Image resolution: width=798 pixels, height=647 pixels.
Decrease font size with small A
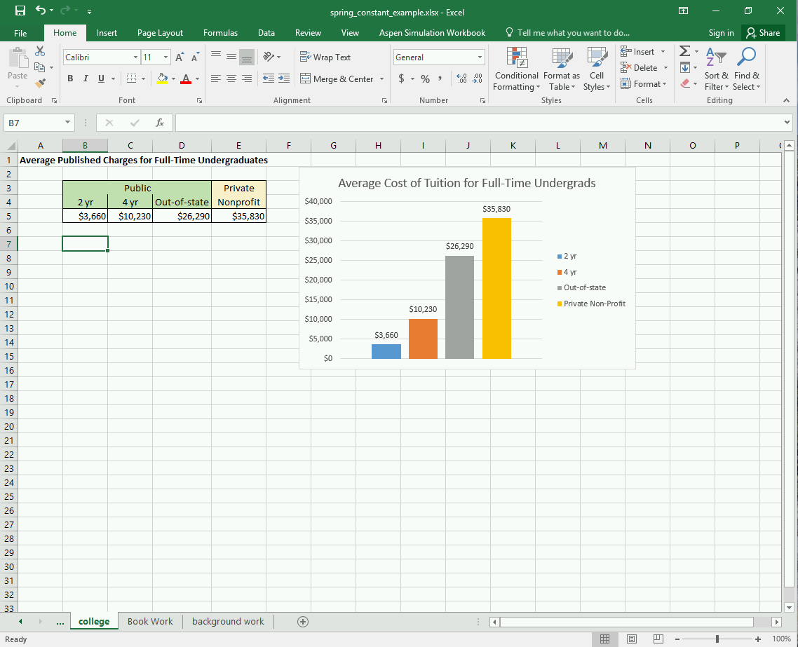[x=195, y=57]
